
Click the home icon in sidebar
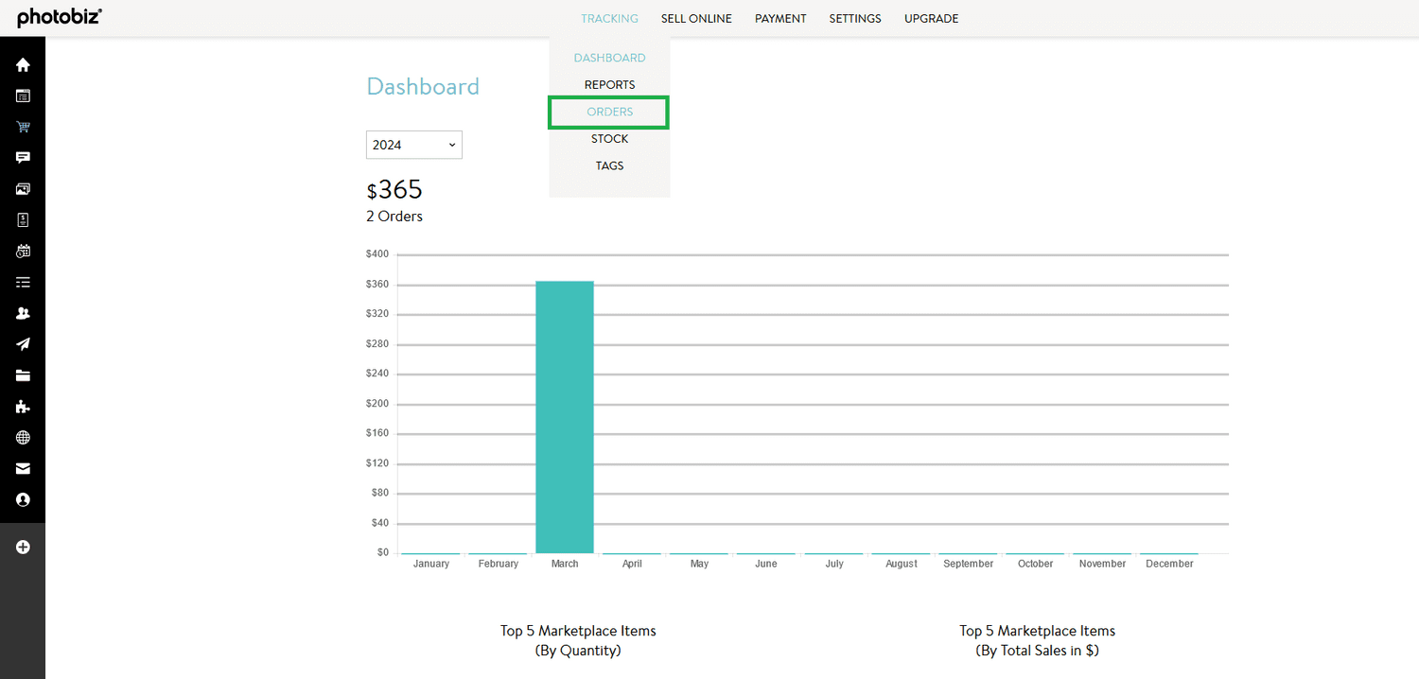click(23, 65)
